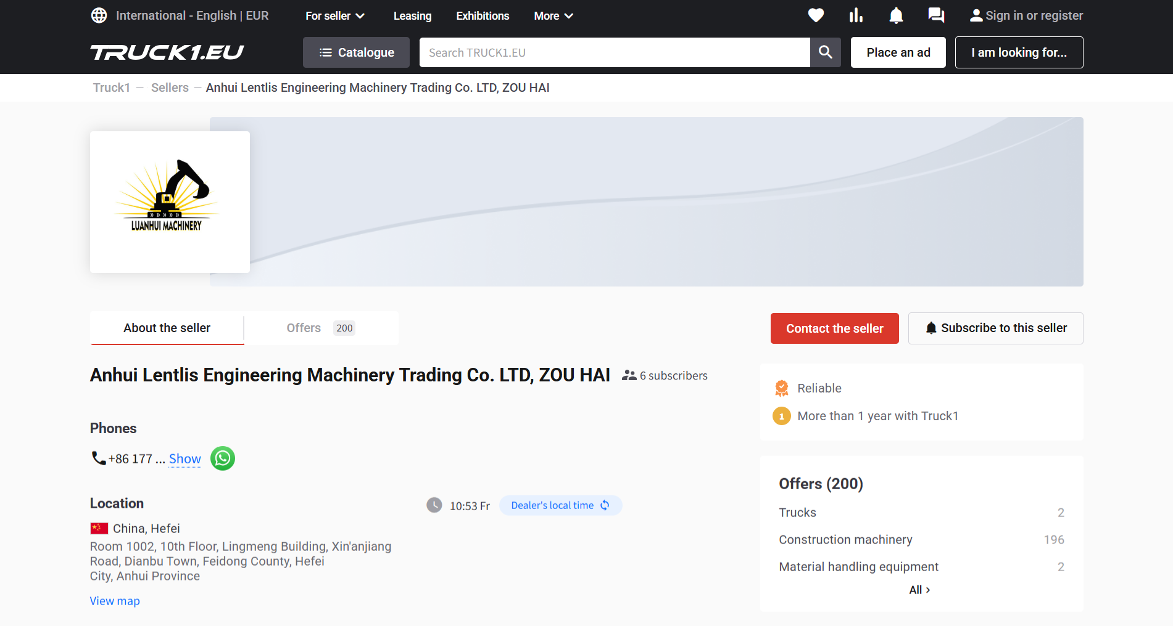Click the magnifier search button
Image resolution: width=1173 pixels, height=626 pixels.
[x=825, y=52]
